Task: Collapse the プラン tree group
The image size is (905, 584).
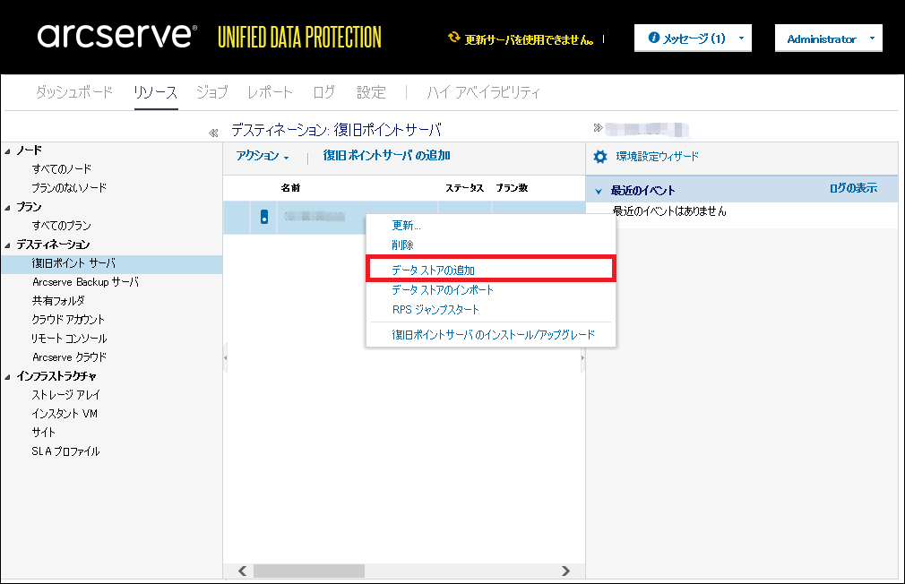Action: coord(7,208)
